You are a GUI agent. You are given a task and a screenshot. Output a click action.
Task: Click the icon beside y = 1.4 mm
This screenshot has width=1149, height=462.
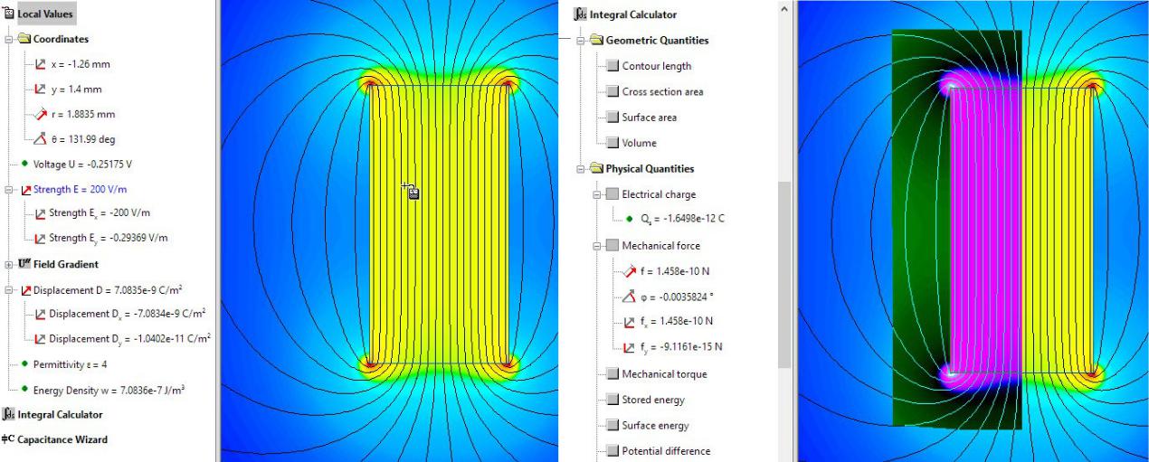click(x=40, y=90)
